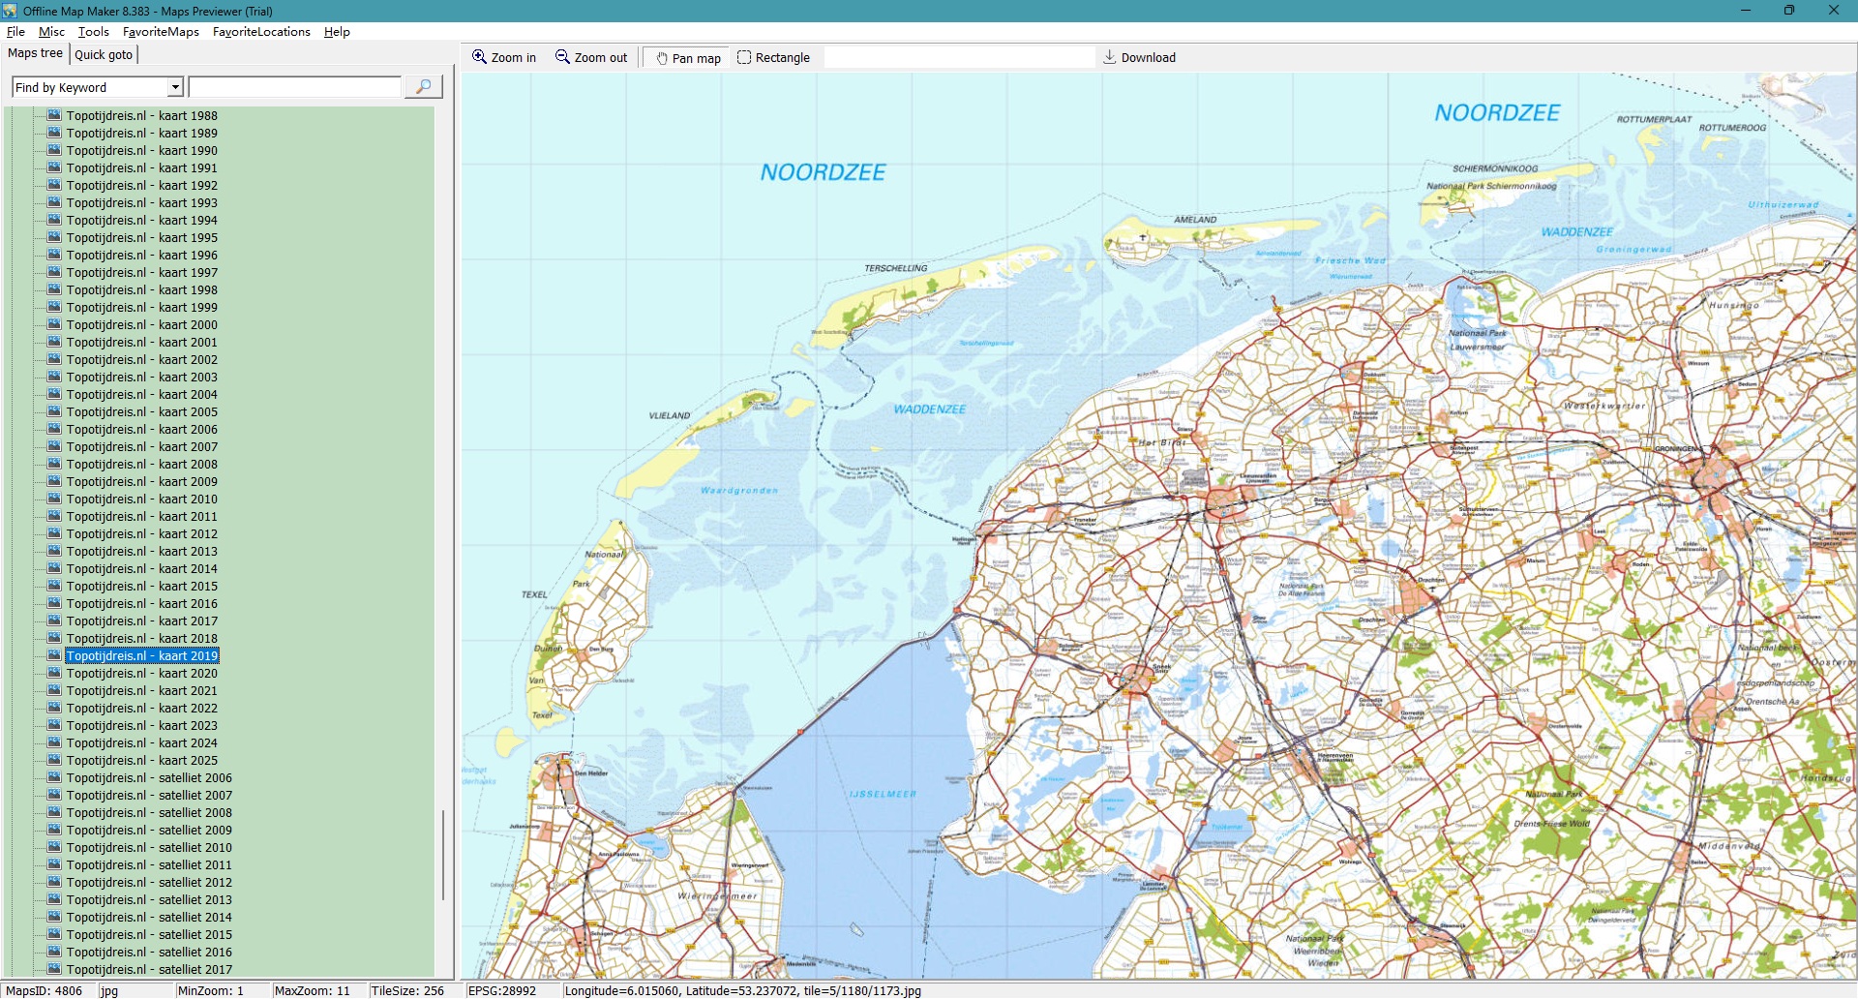Click the Download arrow icon
1858x999 pixels.
click(x=1110, y=57)
